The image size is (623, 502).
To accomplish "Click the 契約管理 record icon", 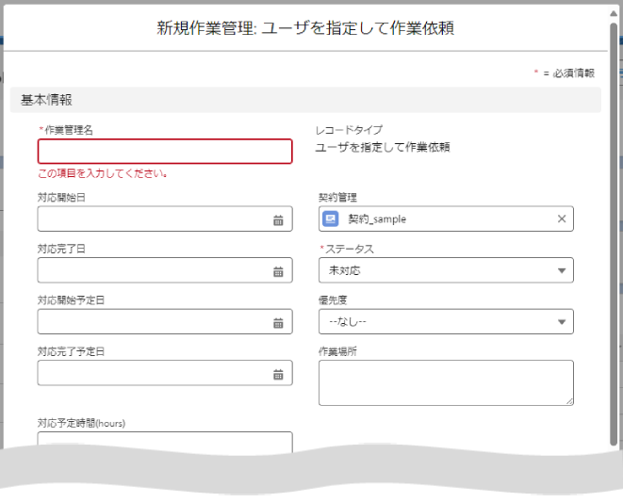I will [331, 219].
